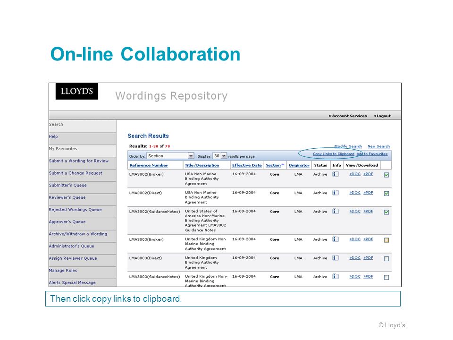This screenshot has height=340, width=453.
Task: Select reference text LMA3002(Broker)
Action: tap(146, 174)
